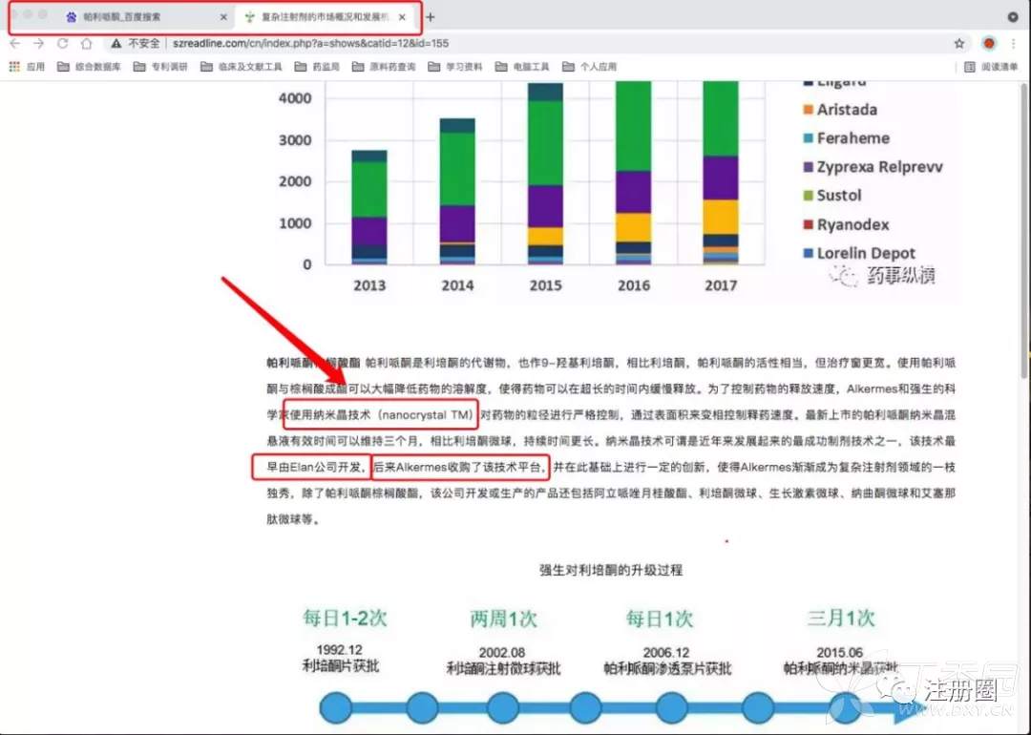Open the 原料药查询 bookmark folder
The height and width of the screenshot is (735, 1031).
pyautogui.click(x=384, y=67)
